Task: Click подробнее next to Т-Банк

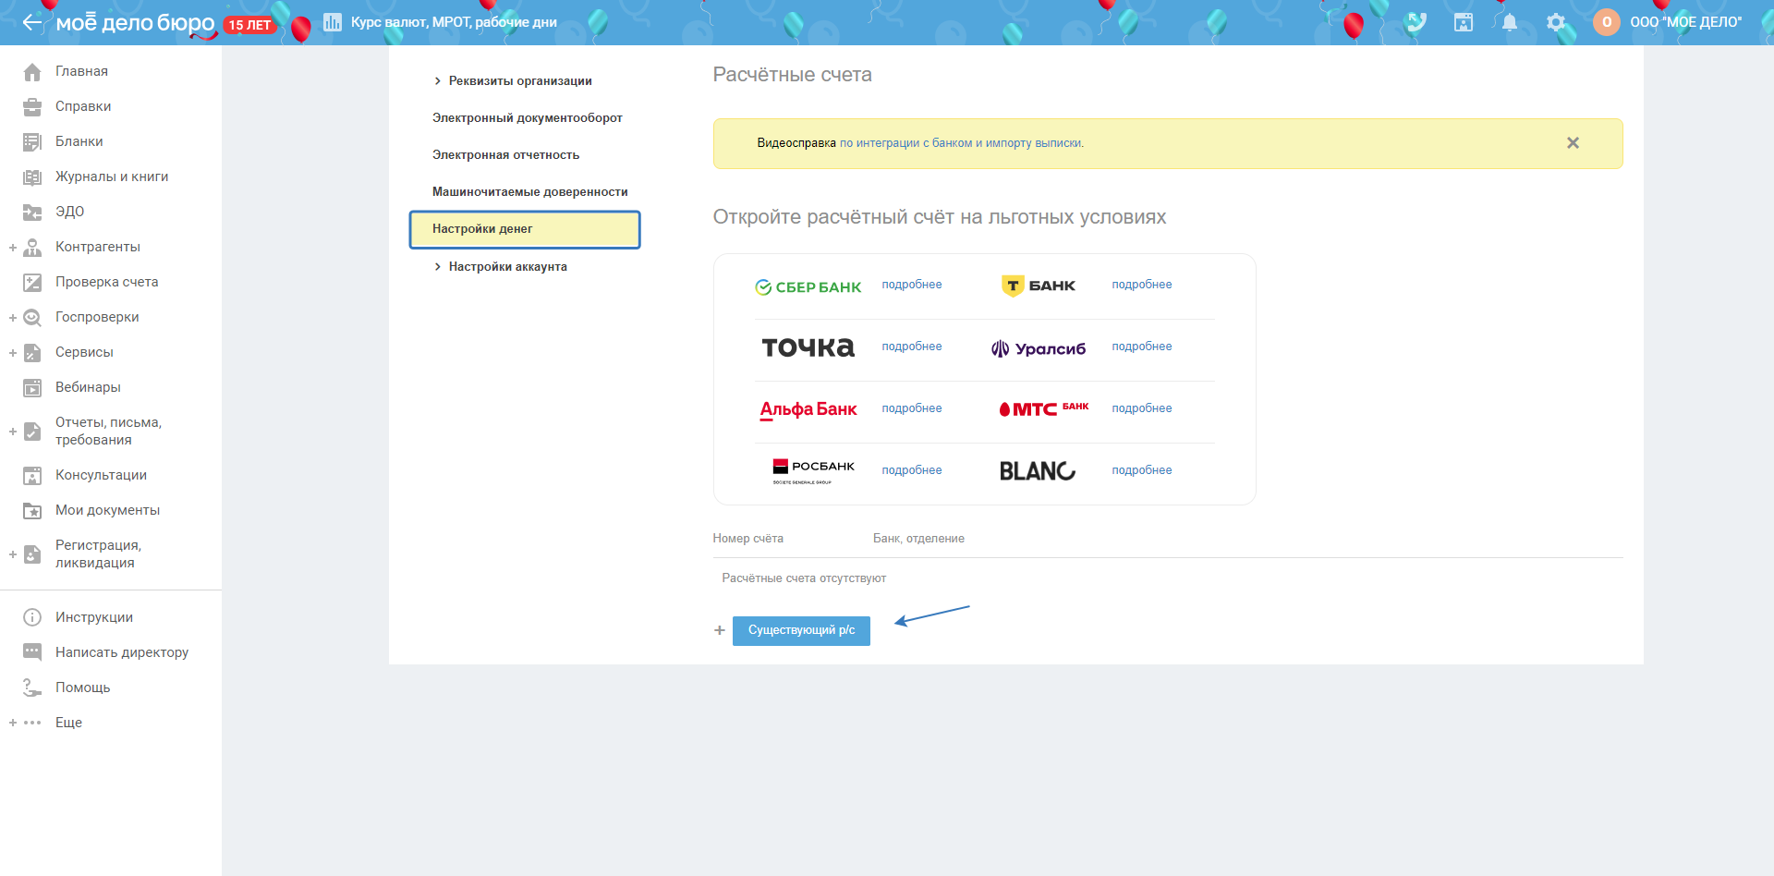Action: [x=1142, y=285]
